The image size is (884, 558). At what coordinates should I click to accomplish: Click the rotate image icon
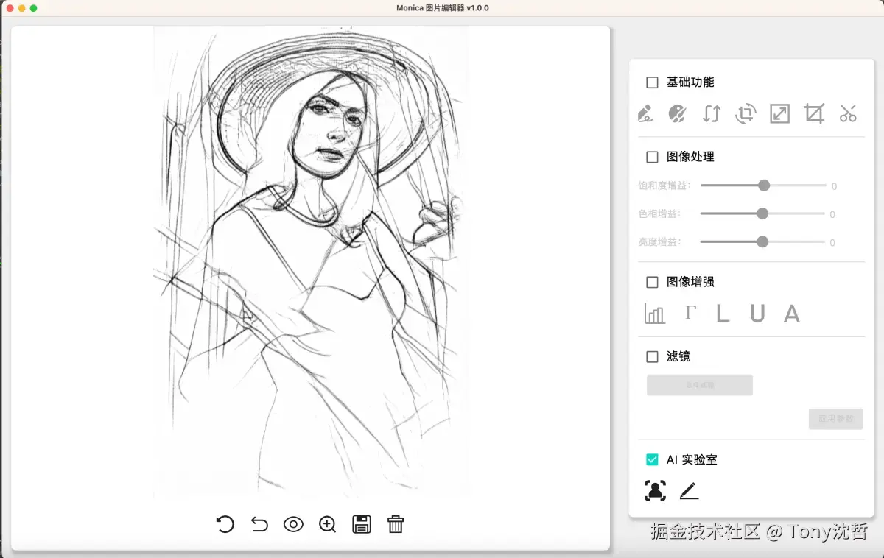(746, 113)
